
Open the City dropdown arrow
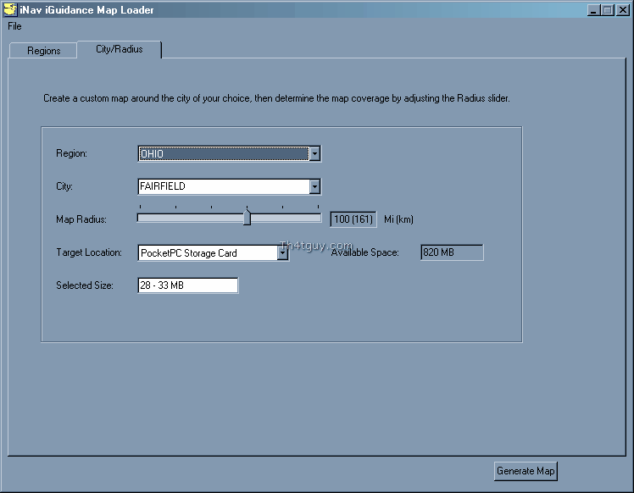[x=314, y=186]
